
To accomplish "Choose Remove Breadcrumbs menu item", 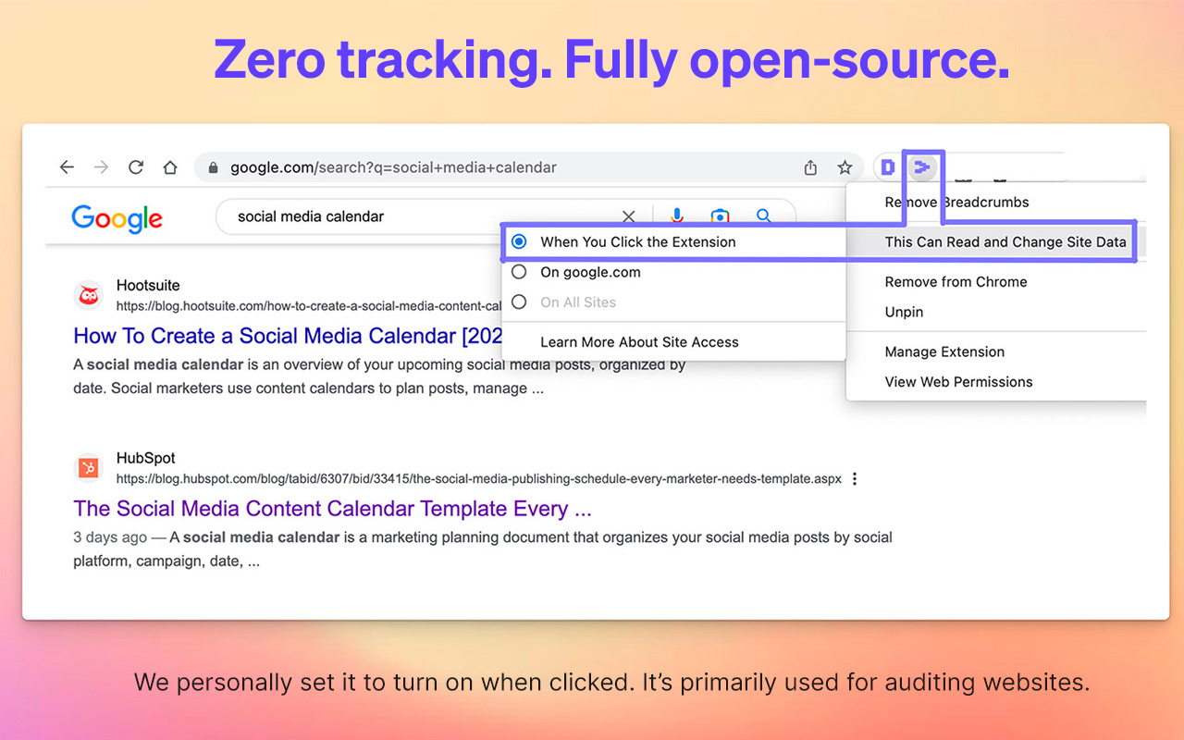I will [x=996, y=203].
